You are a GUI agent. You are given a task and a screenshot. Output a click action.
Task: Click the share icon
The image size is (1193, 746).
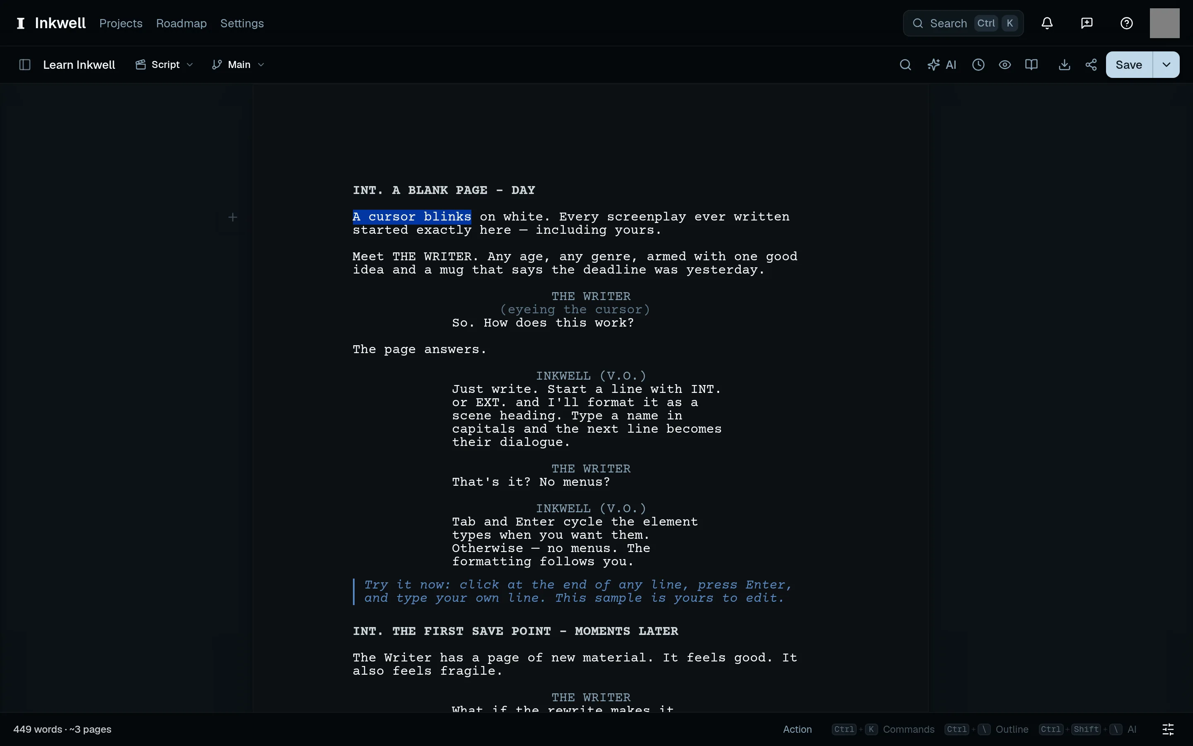[x=1091, y=65]
